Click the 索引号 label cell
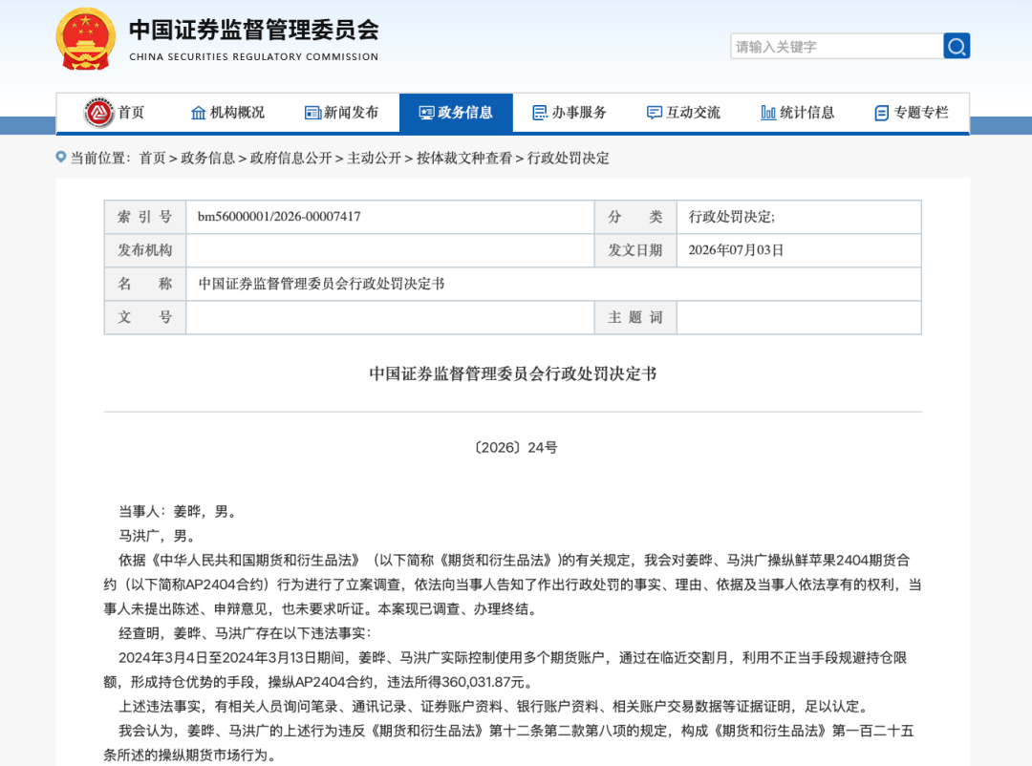 (x=145, y=217)
